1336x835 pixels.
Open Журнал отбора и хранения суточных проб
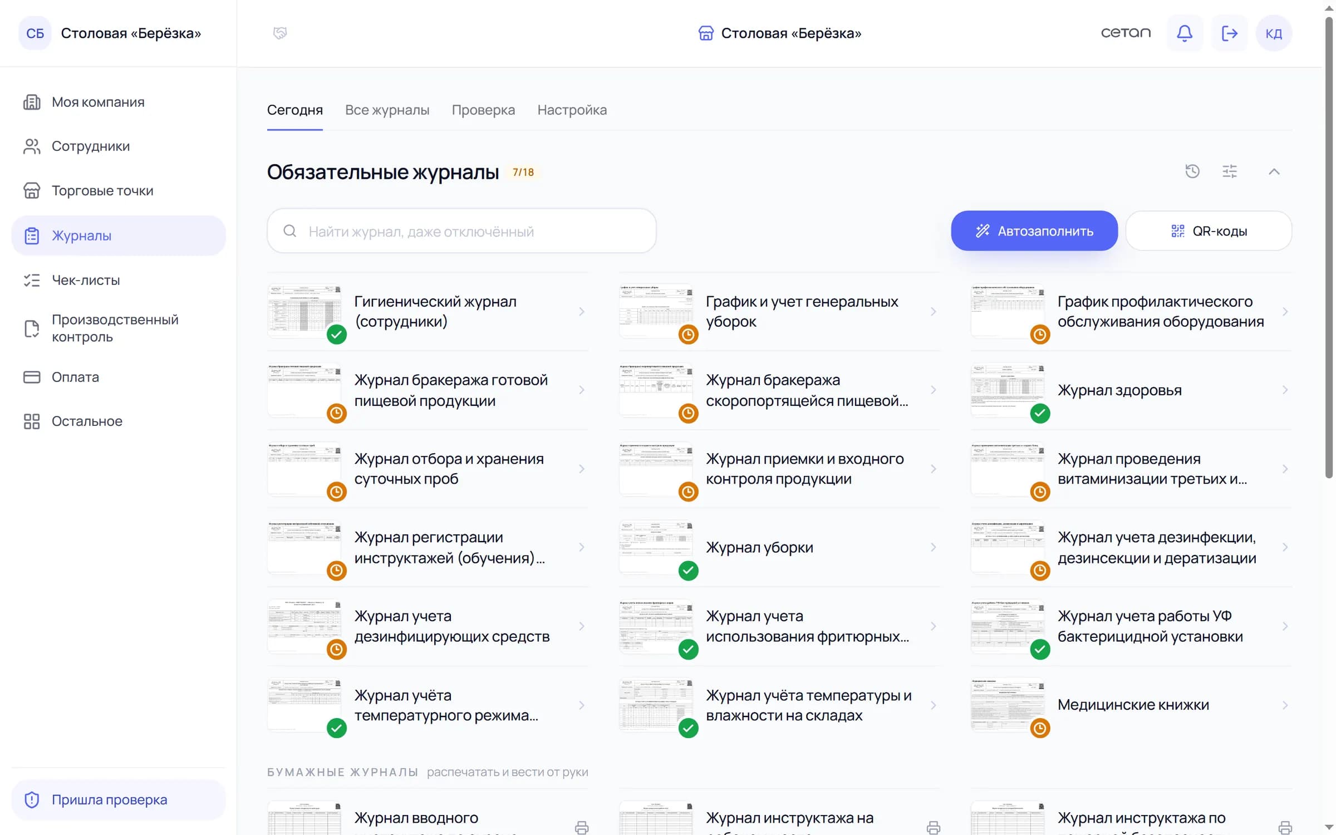click(428, 469)
